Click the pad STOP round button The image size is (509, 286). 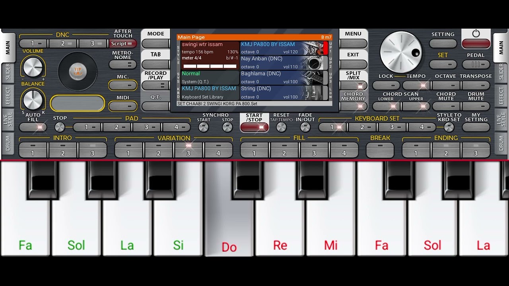click(60, 127)
